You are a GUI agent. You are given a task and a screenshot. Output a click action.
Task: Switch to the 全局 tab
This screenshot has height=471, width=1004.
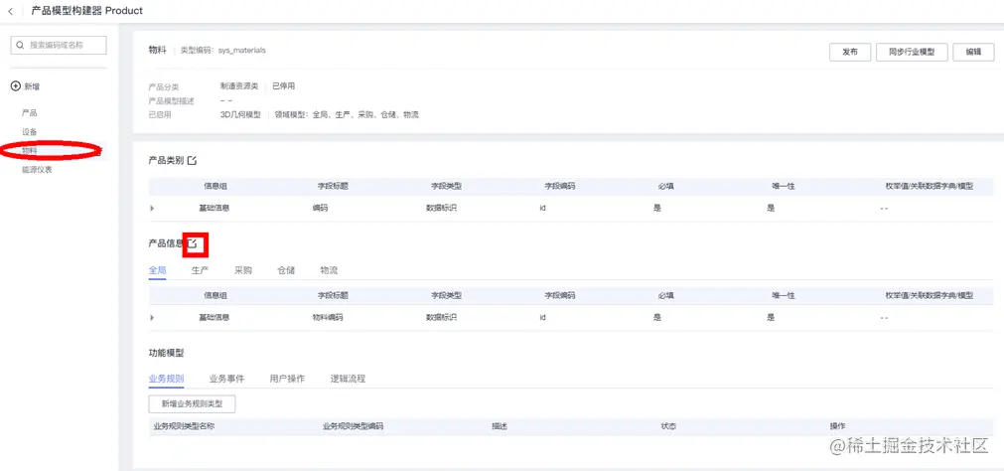click(x=158, y=270)
